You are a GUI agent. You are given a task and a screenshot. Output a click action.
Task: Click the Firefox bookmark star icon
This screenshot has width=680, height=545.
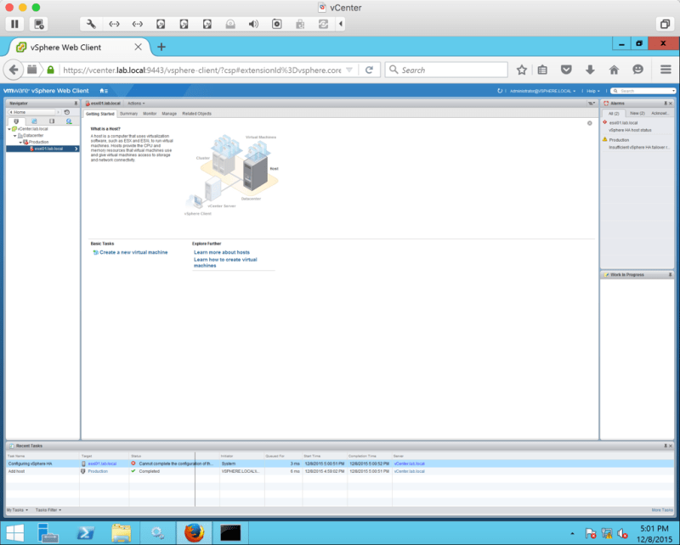(522, 70)
